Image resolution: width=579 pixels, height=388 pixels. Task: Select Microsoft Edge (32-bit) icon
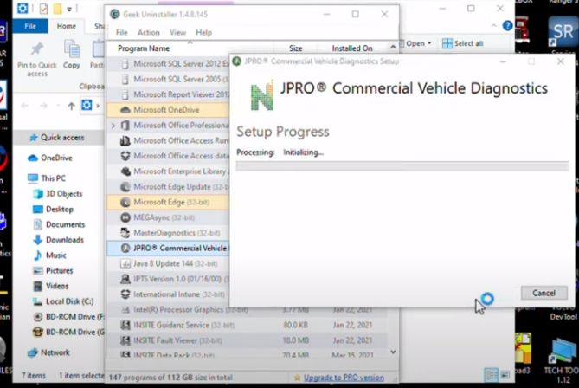[x=125, y=202]
